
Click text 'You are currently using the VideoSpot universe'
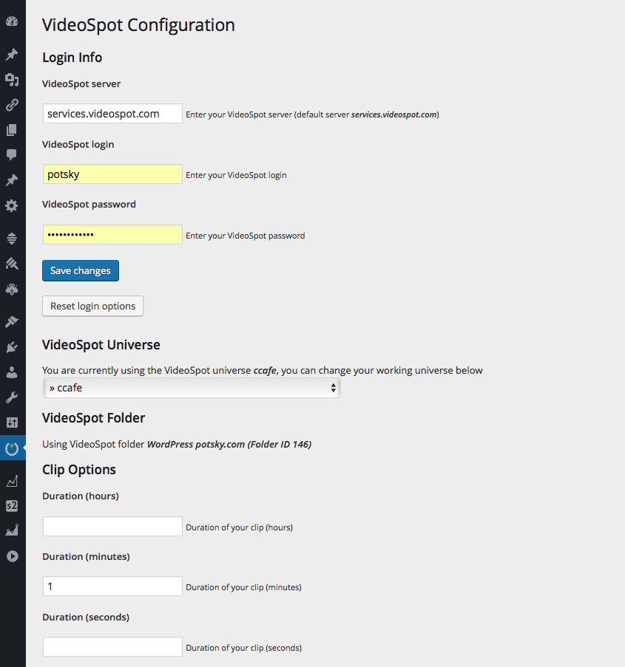(x=146, y=371)
